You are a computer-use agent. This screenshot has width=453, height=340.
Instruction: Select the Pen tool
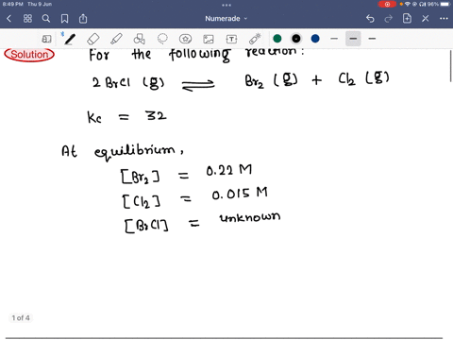pos(69,39)
